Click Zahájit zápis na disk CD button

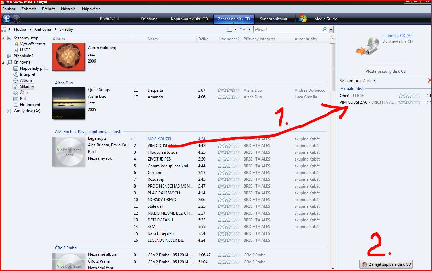[x=386, y=264]
